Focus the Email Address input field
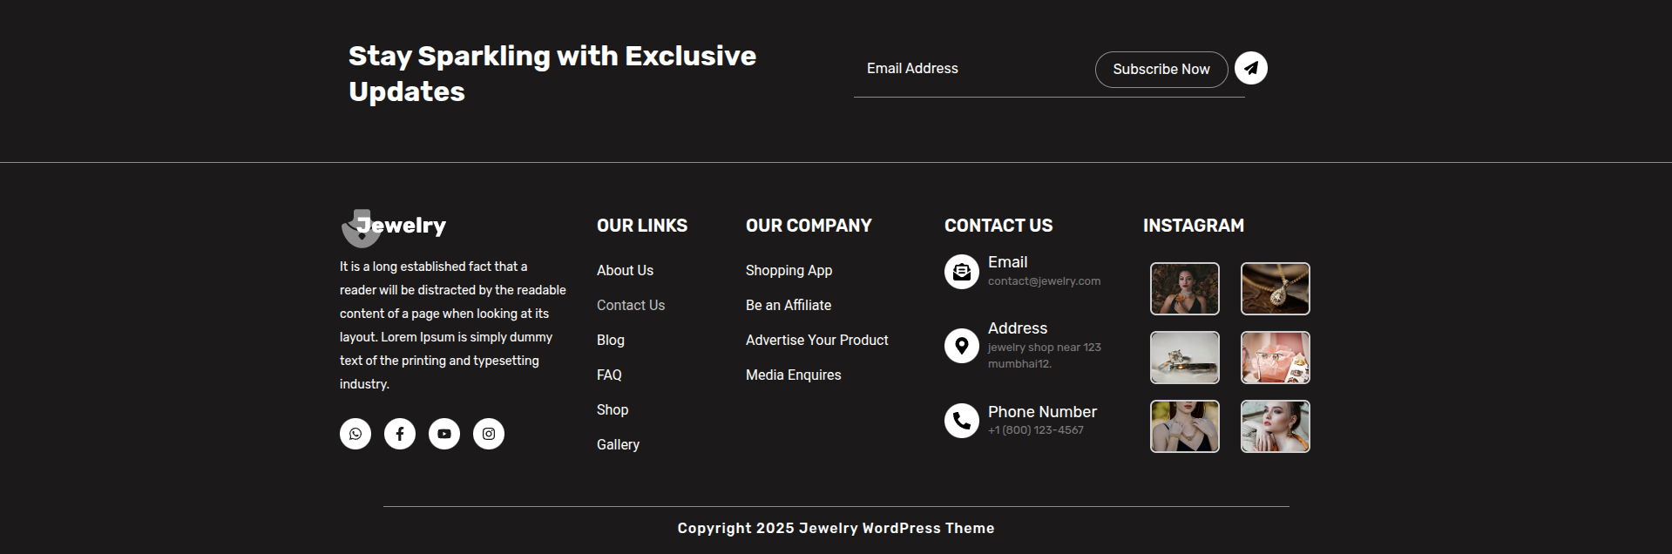 (971, 69)
